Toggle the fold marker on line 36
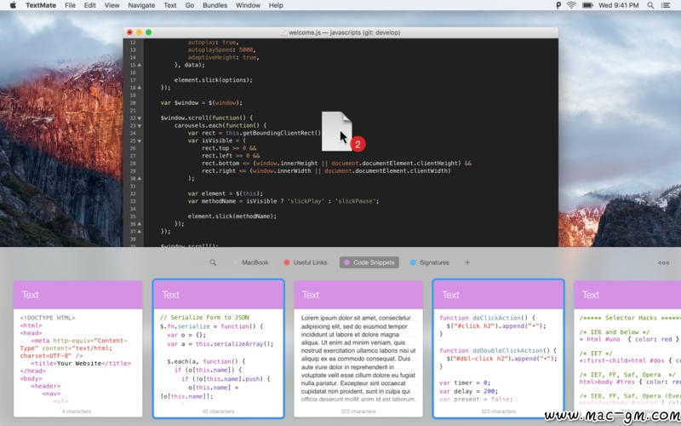The height and width of the screenshot is (426, 681). tap(140, 224)
